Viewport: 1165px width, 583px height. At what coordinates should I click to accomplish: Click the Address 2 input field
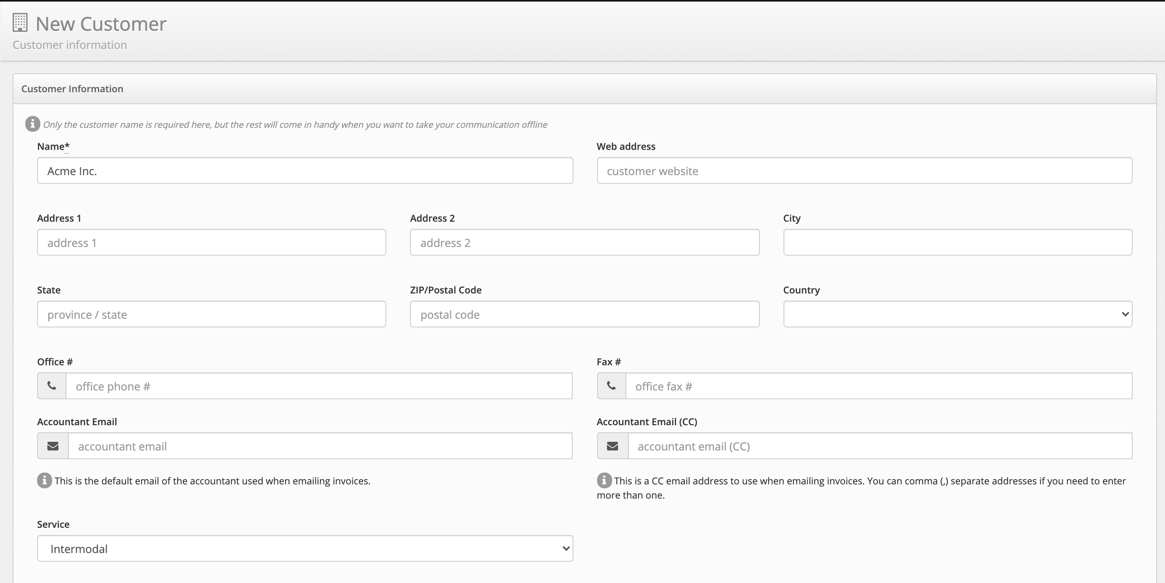click(584, 242)
